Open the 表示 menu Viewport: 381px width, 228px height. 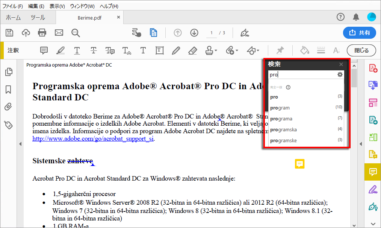(x=57, y=6)
